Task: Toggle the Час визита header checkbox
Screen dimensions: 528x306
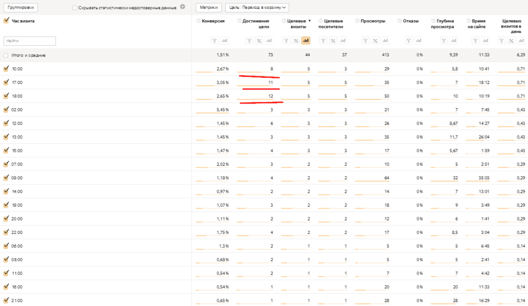Action: tap(6, 21)
